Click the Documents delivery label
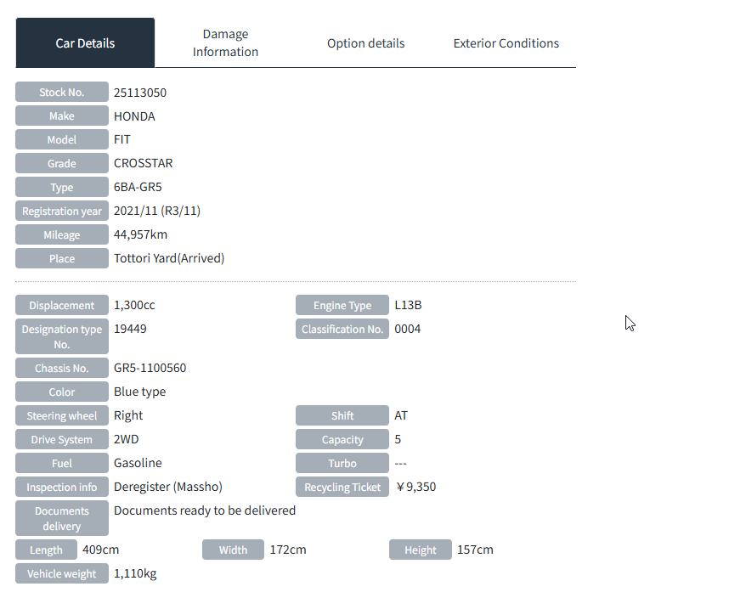Screen dimensions: 729x609 point(62,518)
